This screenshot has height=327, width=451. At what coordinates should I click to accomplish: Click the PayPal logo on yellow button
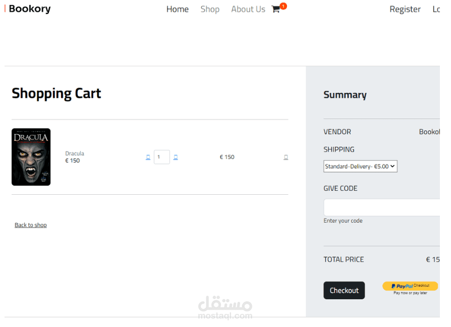(402, 286)
